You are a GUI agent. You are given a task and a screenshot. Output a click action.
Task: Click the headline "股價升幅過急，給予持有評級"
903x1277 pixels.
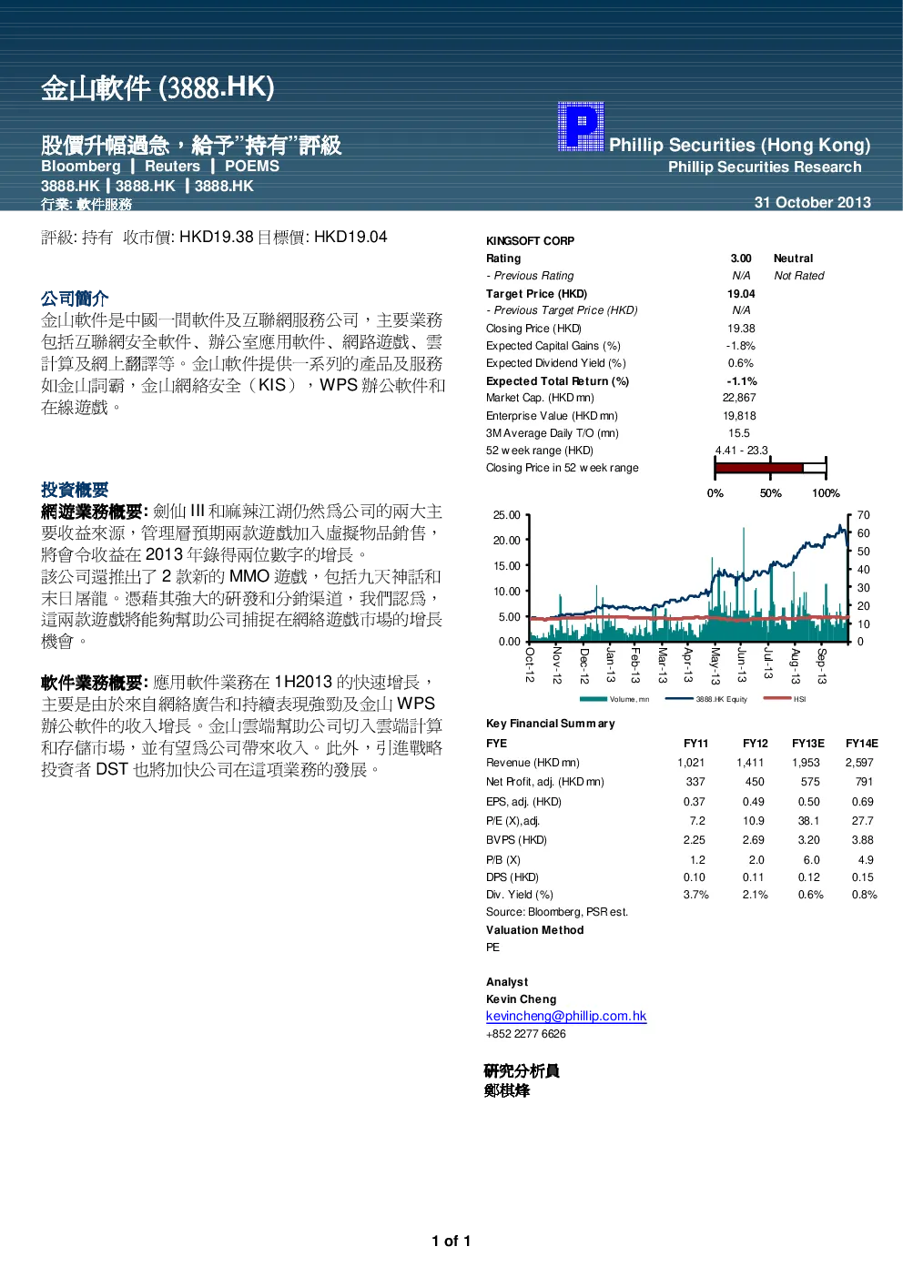tap(191, 145)
